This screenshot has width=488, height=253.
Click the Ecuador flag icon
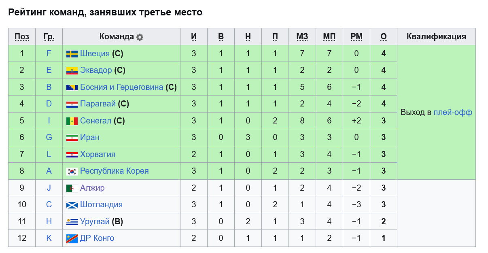pos(72,70)
